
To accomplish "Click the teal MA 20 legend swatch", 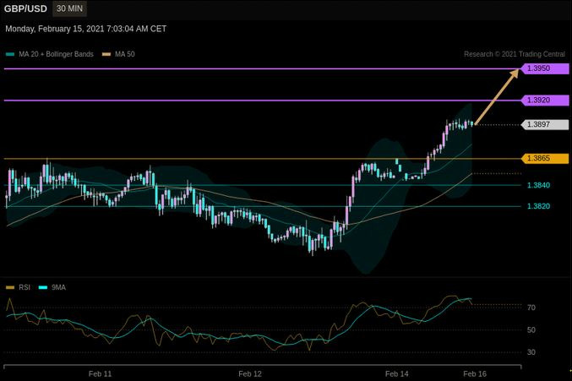I will click(x=10, y=54).
